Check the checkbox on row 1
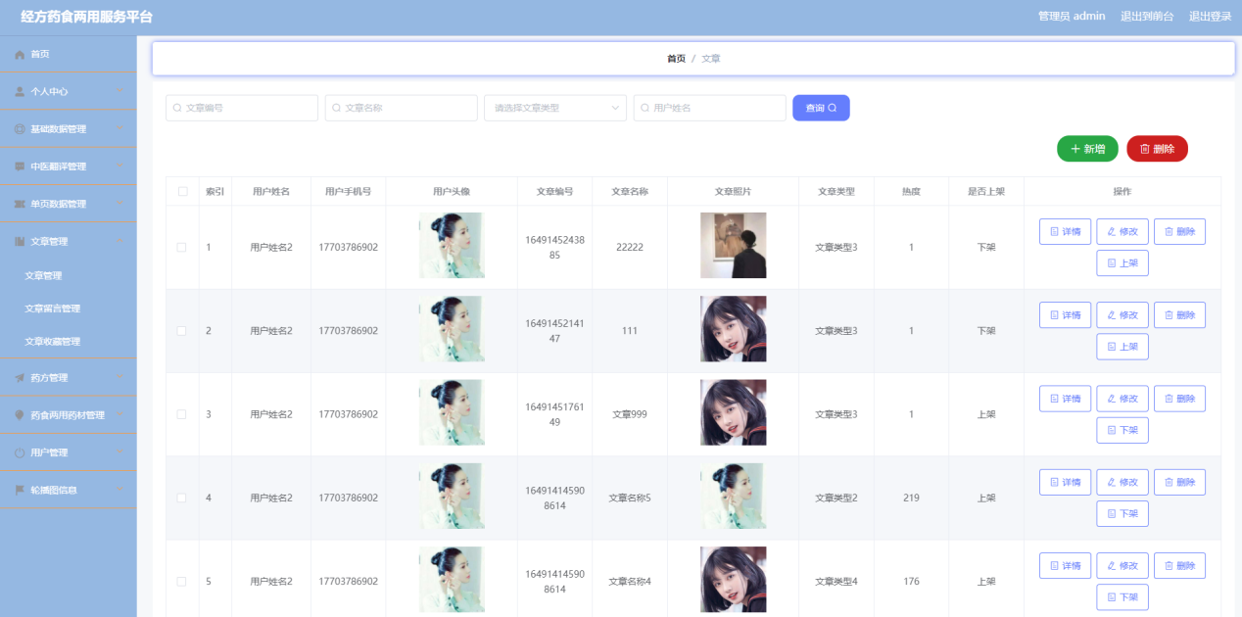 (182, 247)
